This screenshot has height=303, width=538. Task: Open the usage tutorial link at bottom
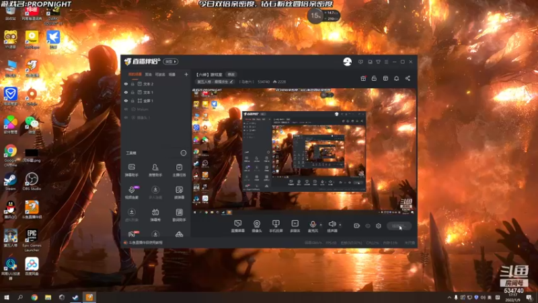tap(145, 242)
